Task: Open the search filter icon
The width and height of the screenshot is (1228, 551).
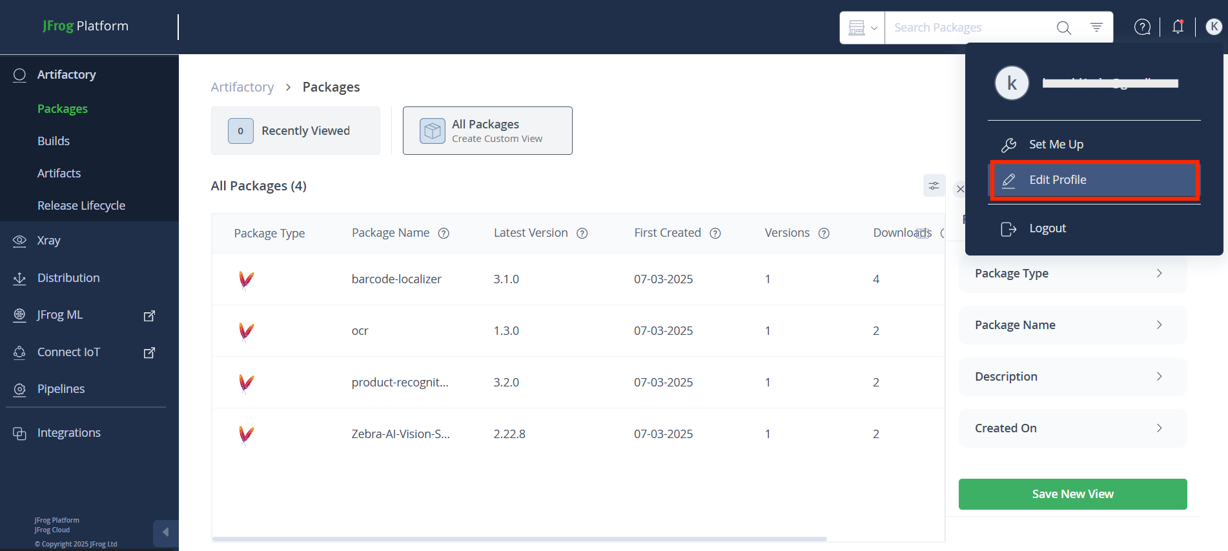Action: tap(1096, 27)
